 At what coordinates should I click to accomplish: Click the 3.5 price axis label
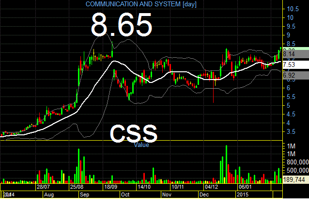(x=291, y=131)
